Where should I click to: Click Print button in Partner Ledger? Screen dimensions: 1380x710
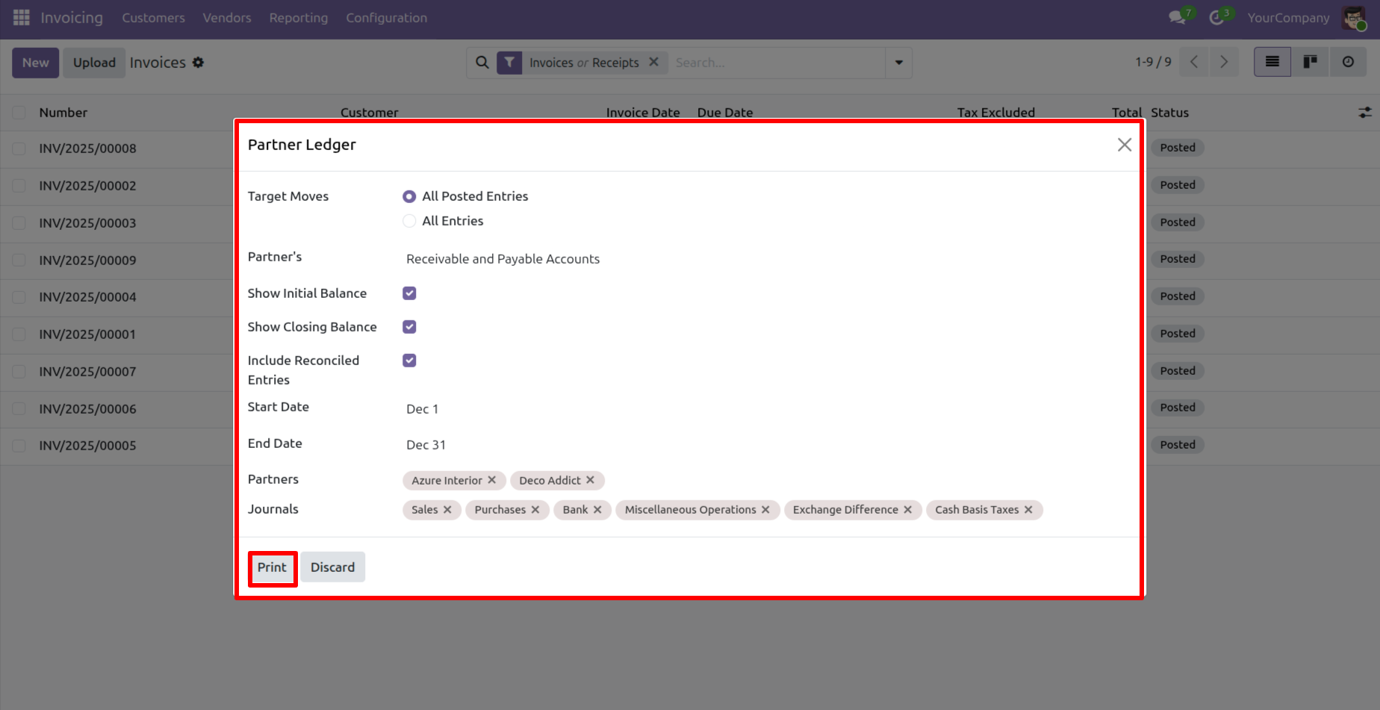pos(272,567)
